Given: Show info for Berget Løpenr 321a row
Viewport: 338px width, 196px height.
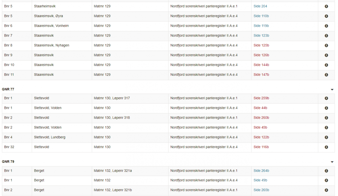Looking at the screenshot, I should point(326,171).
